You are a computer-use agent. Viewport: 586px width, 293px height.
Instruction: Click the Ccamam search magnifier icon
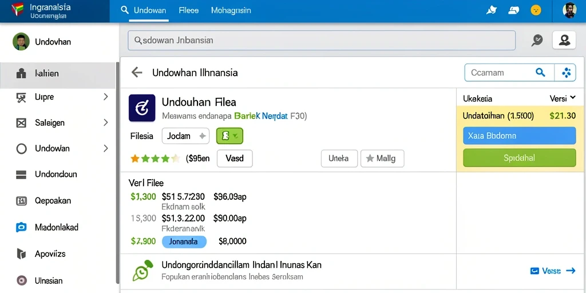point(540,73)
